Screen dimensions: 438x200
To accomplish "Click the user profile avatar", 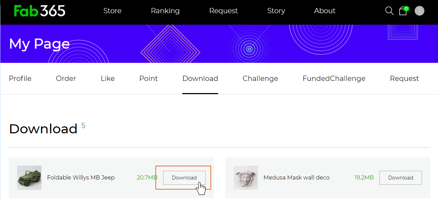I will (419, 11).
